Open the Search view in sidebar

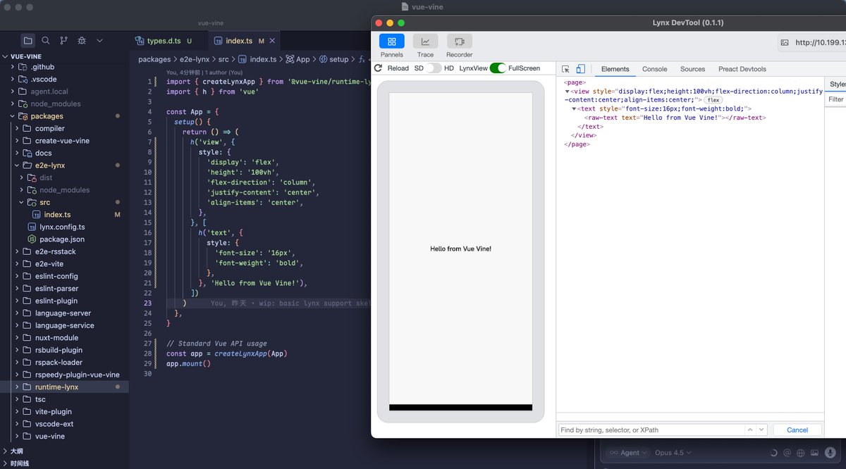(x=46, y=41)
